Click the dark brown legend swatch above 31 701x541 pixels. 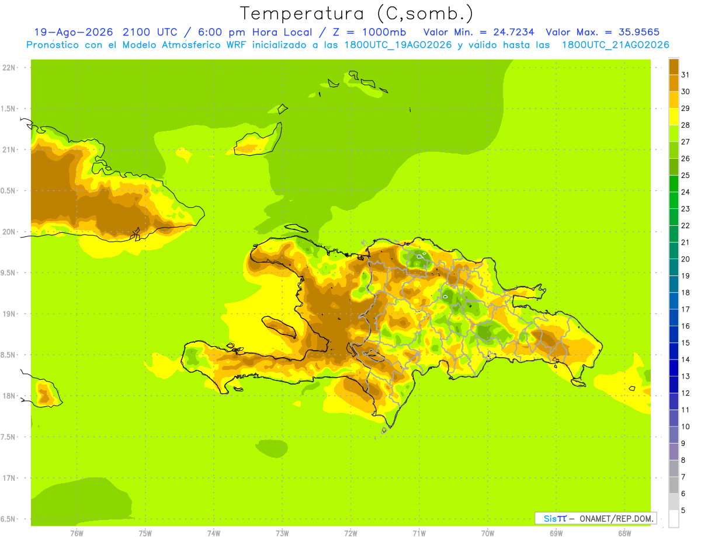tap(674, 67)
